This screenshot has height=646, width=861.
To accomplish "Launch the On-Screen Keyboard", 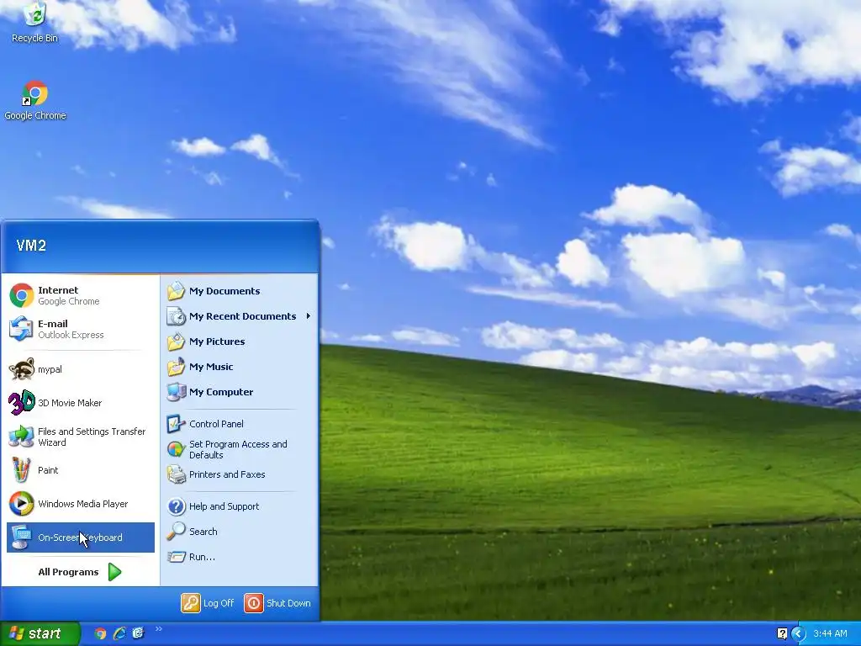I will [80, 537].
